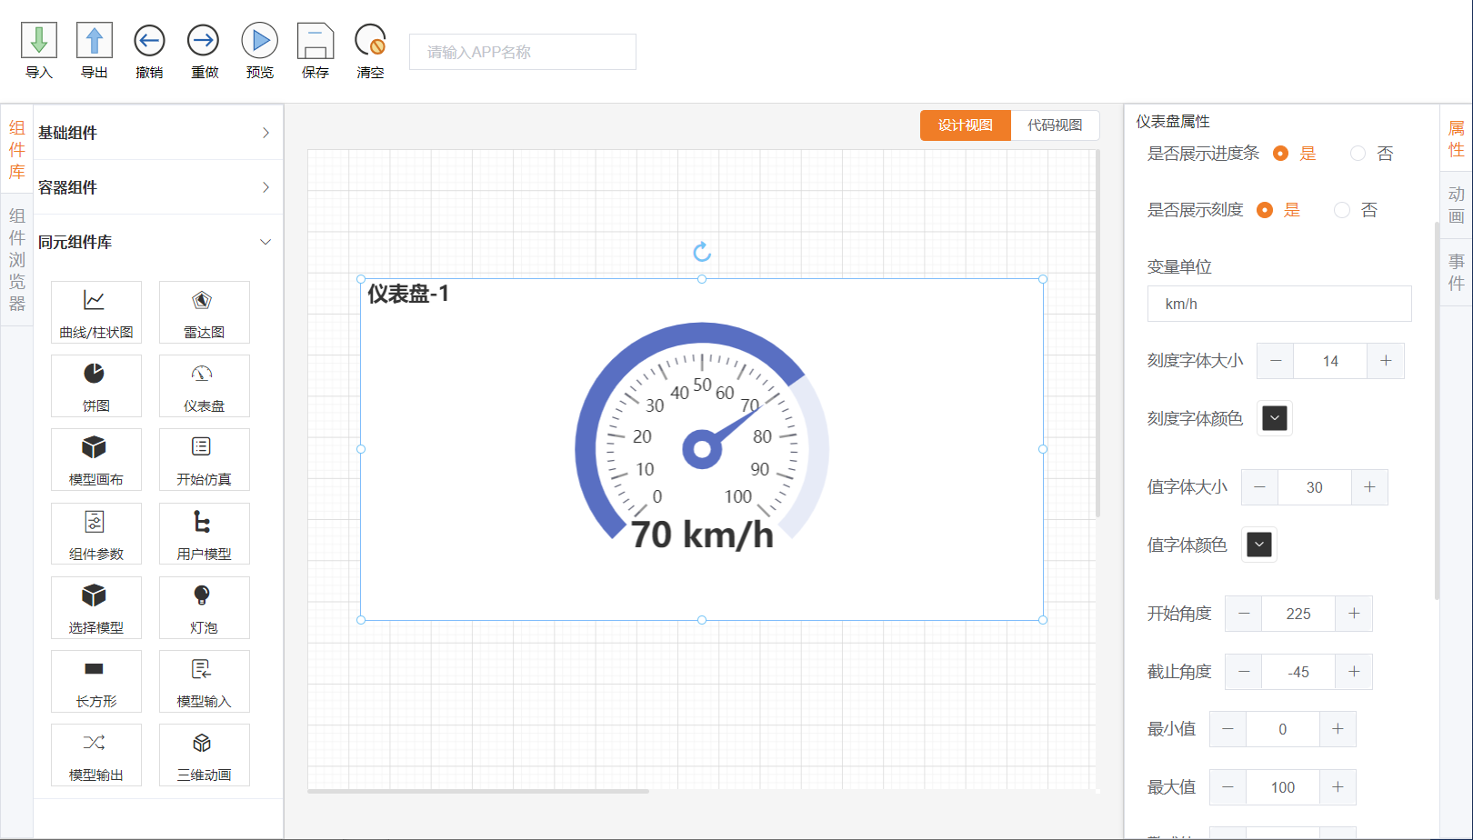Save the project with the 保存 icon

click(316, 41)
